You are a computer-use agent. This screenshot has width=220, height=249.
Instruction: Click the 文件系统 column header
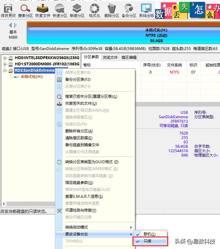click(x=174, y=65)
